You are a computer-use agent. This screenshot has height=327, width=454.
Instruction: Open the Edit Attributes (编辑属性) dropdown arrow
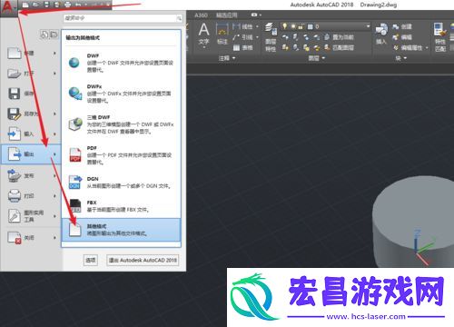427,48
